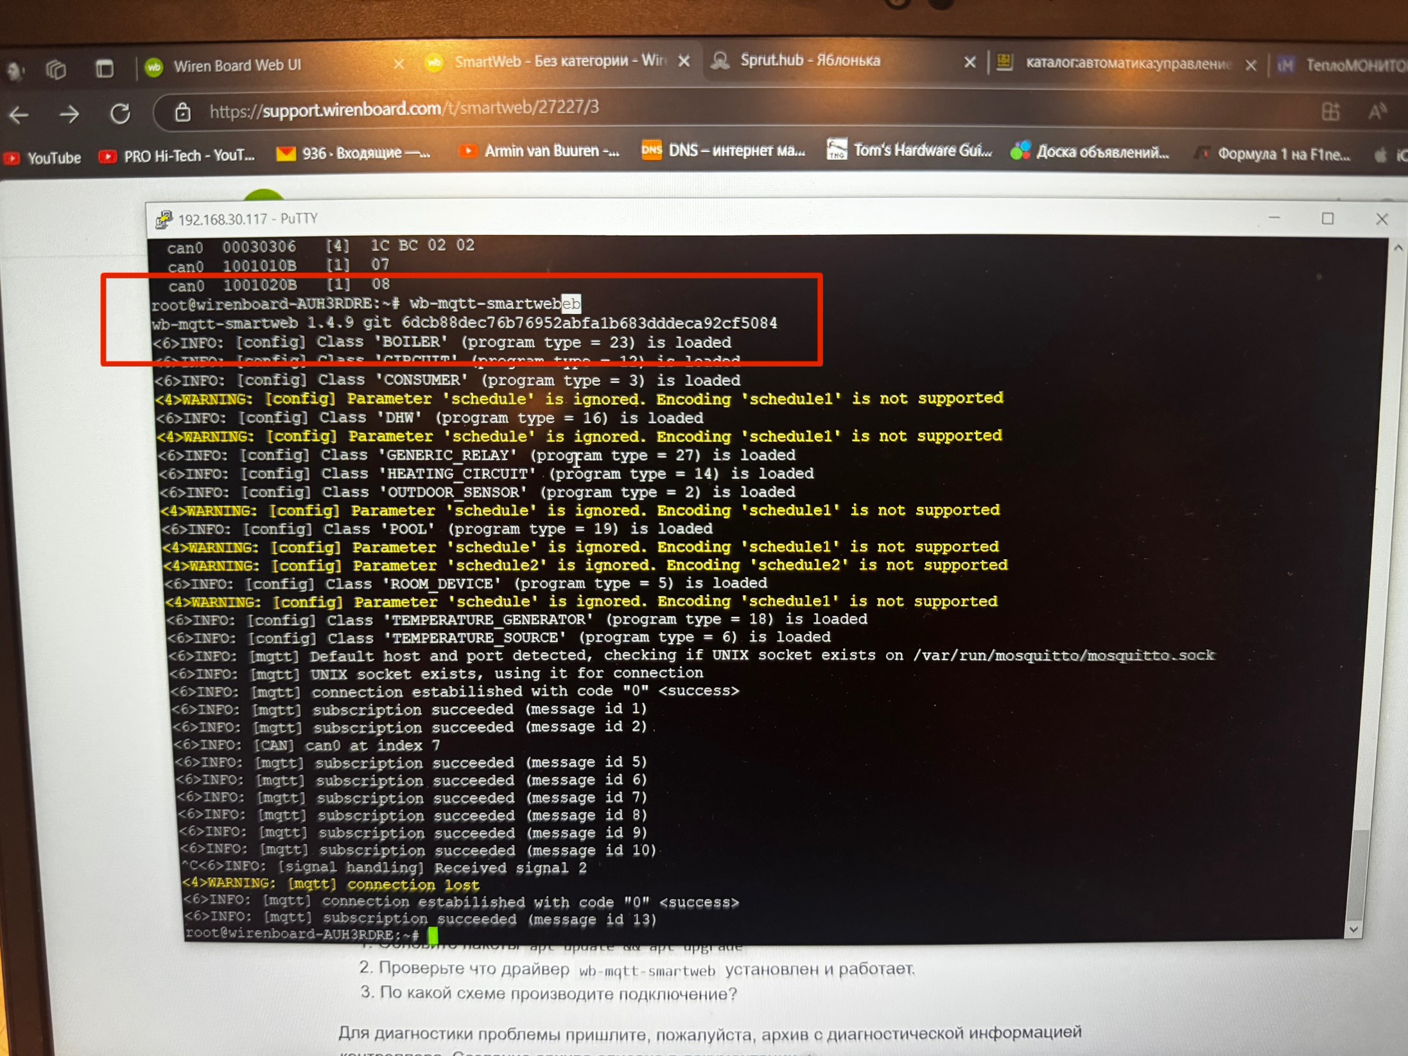Click line Class 'POOL' is loaded

coord(437,529)
